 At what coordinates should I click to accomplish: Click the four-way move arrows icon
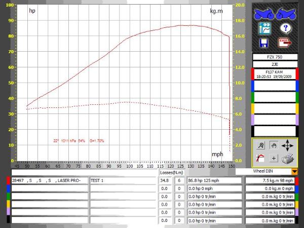pyautogui.click(x=288, y=145)
